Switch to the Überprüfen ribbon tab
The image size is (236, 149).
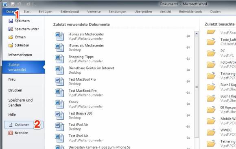click(143, 12)
